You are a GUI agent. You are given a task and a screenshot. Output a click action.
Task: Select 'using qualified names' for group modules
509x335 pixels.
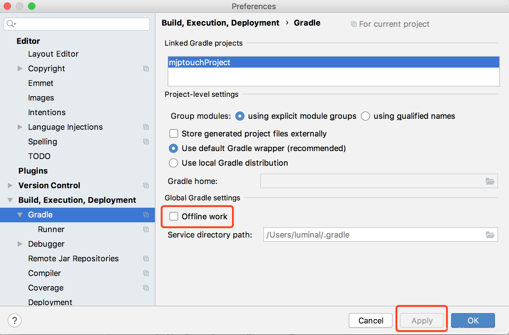[365, 116]
